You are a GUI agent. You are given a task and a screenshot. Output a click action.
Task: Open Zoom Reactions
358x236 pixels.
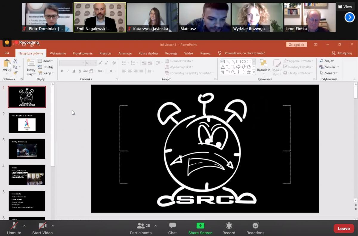point(255,229)
